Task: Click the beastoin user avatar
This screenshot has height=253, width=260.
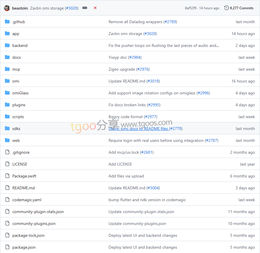Action: pos(7,8)
